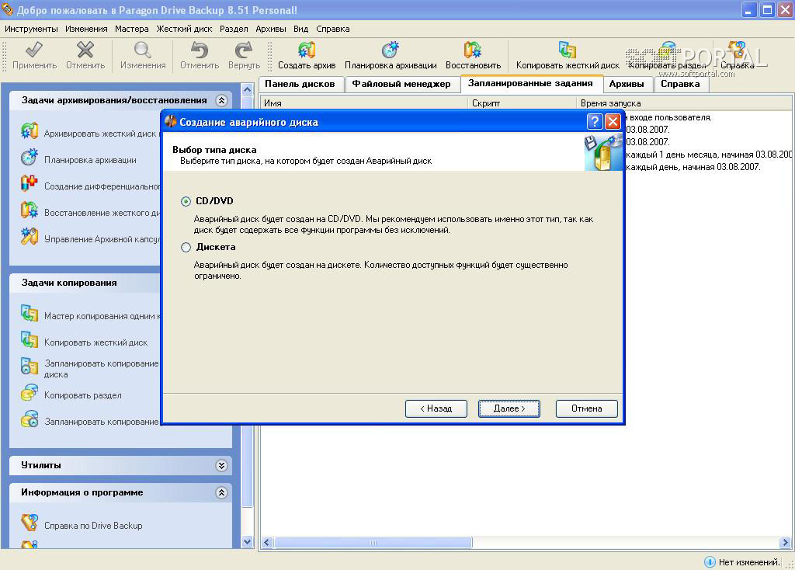Screen dimensions: 795x570
Task: Collapse Задачи архивирования/восстановления panel
Action: (221, 100)
